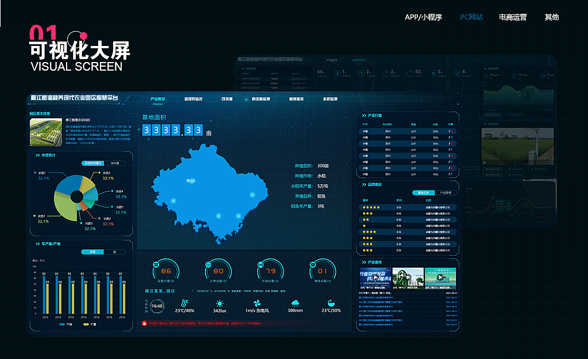
Task: Click hexagon icon beside 3mg/kg in background window
Action: click(x=543, y=76)
